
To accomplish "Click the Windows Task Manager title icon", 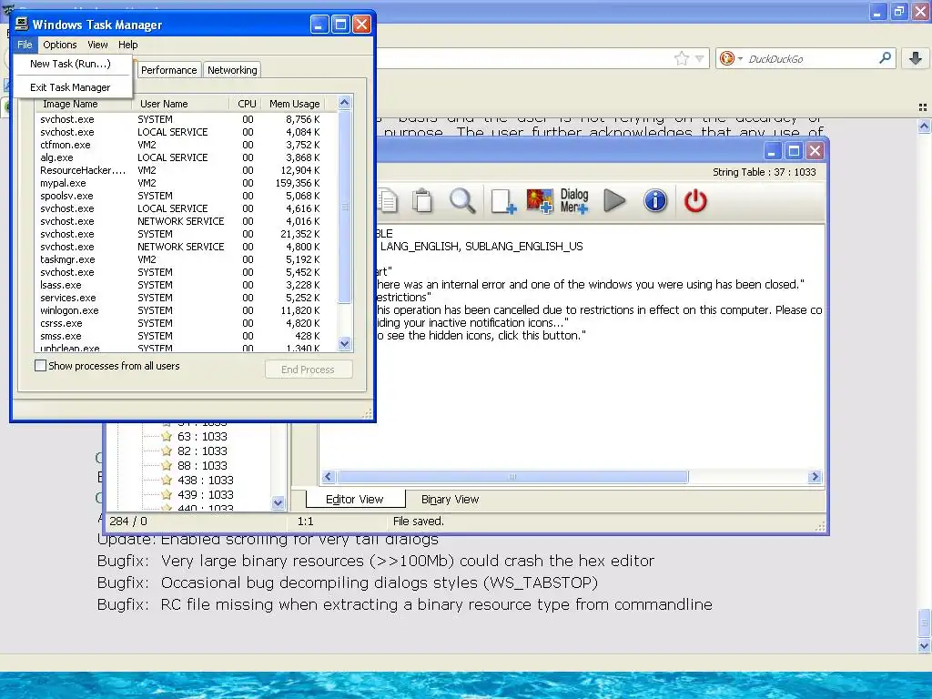I will click(x=22, y=24).
